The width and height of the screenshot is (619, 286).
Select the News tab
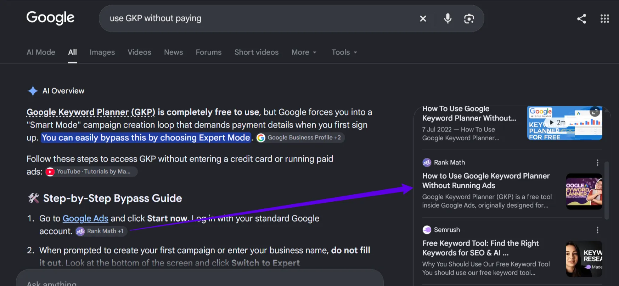173,52
